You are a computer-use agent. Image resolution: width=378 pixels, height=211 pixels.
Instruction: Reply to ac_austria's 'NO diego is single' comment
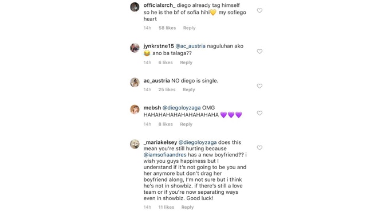click(x=189, y=89)
